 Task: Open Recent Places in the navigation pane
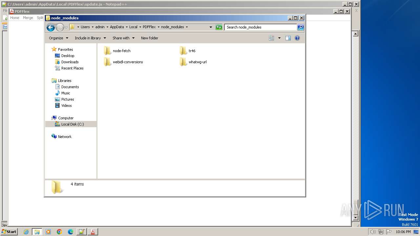(69, 68)
